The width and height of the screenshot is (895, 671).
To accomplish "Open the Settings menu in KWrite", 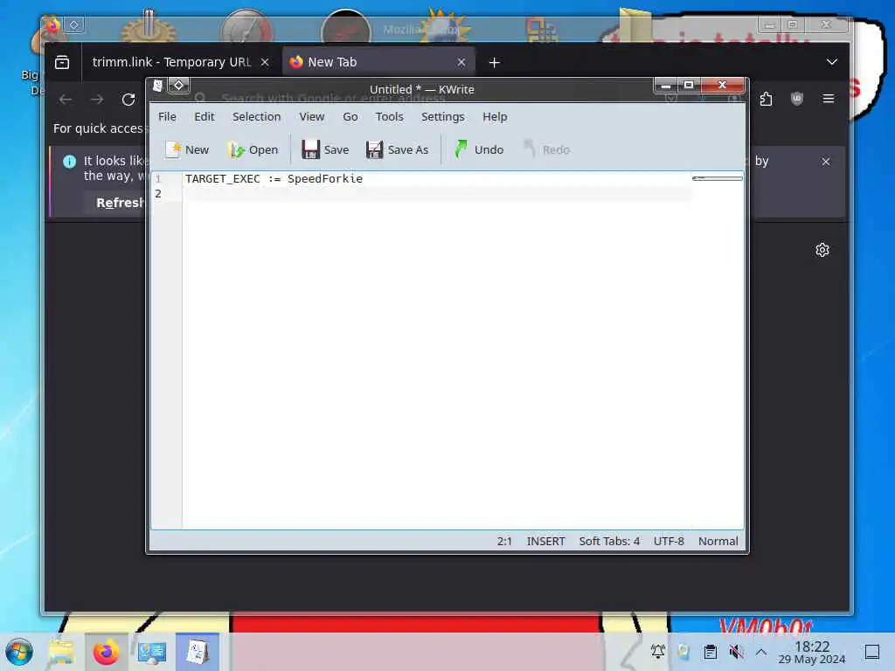I will [442, 116].
